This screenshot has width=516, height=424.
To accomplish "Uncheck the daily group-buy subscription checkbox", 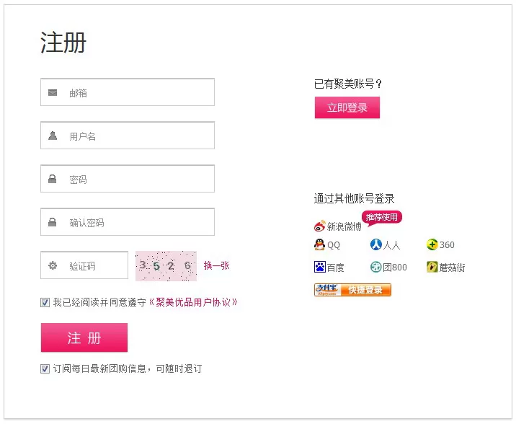I will pos(45,368).
